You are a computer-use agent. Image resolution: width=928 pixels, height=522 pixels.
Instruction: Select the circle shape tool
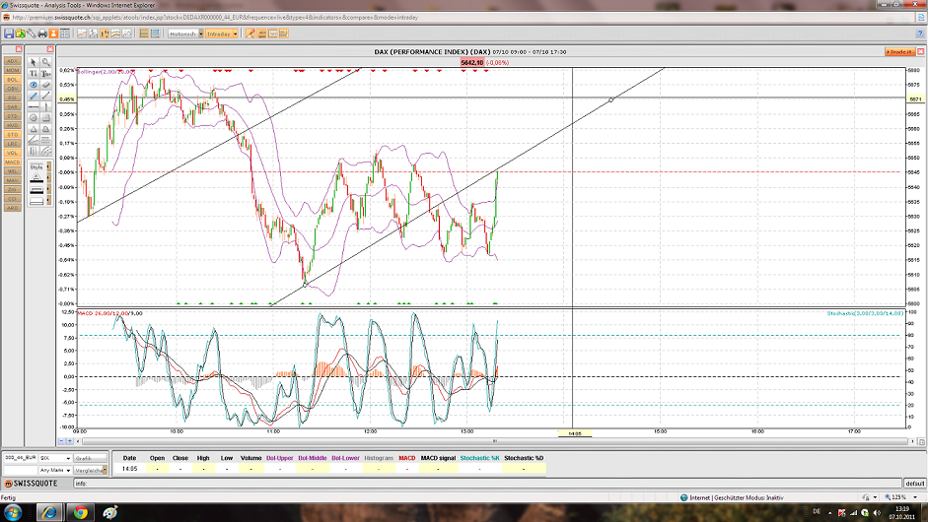(x=34, y=117)
